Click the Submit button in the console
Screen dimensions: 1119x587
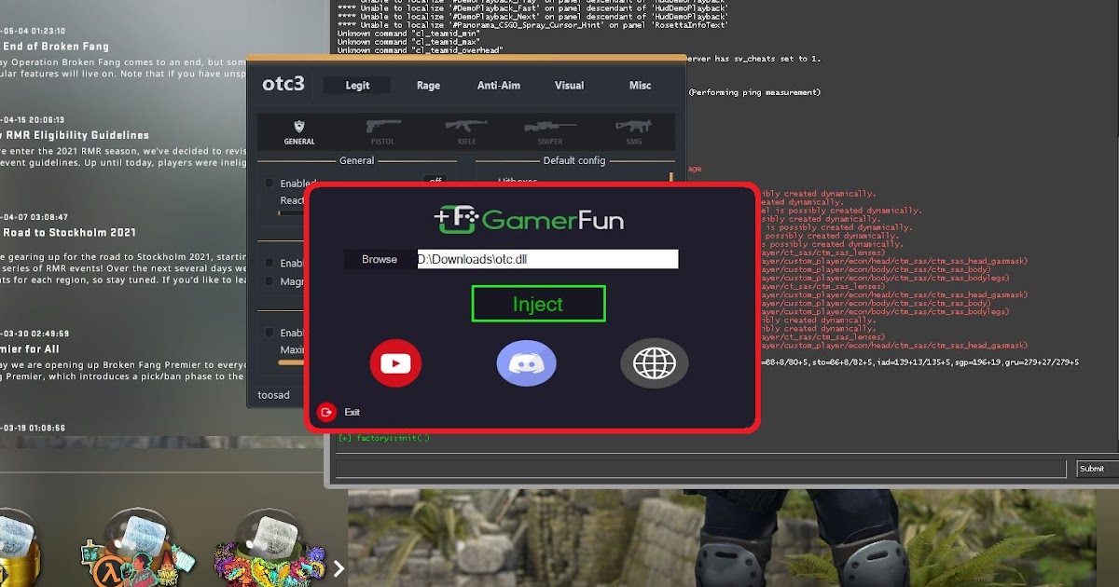[x=1091, y=468]
